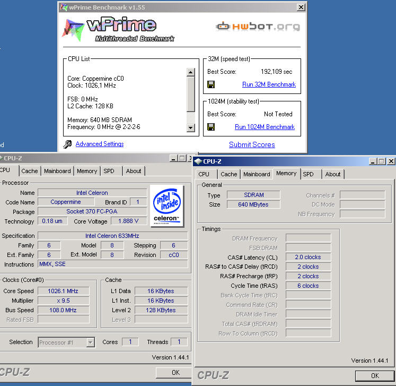Image resolution: width=396 pixels, height=386 pixels.
Task: Click Multiplier value 'x 9.5'
Action: (x=63, y=301)
